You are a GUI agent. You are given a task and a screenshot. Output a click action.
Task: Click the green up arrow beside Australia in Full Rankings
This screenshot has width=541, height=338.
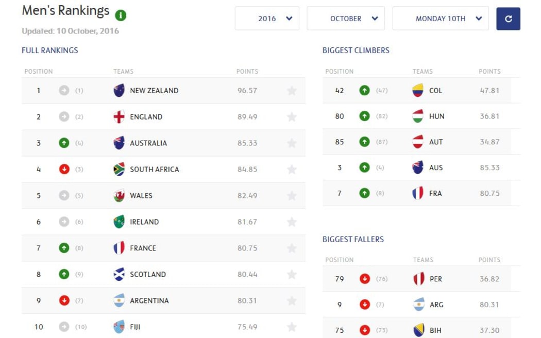[x=64, y=143]
